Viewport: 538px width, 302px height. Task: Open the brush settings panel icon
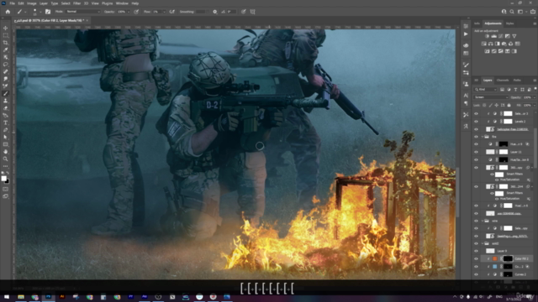[48, 12]
